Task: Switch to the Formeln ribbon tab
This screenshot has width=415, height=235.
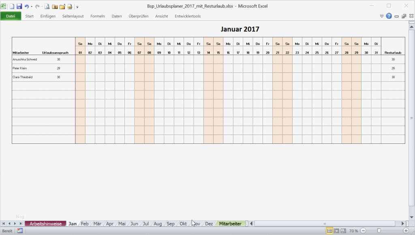Action: pyautogui.click(x=97, y=16)
